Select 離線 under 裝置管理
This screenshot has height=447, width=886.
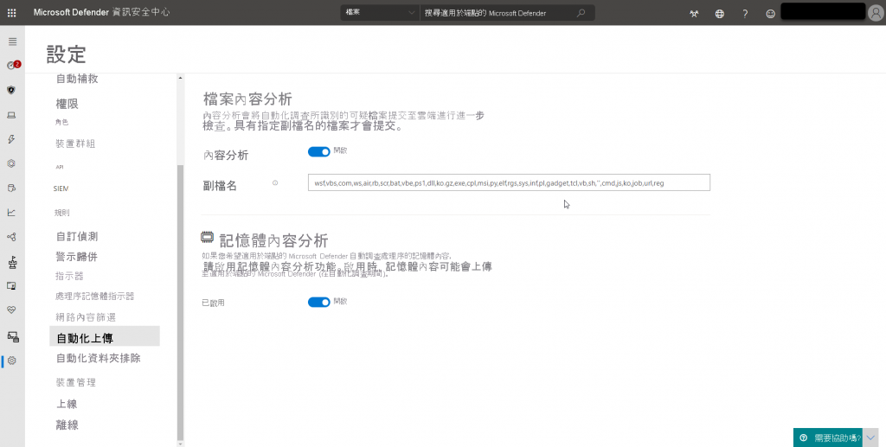tap(67, 425)
